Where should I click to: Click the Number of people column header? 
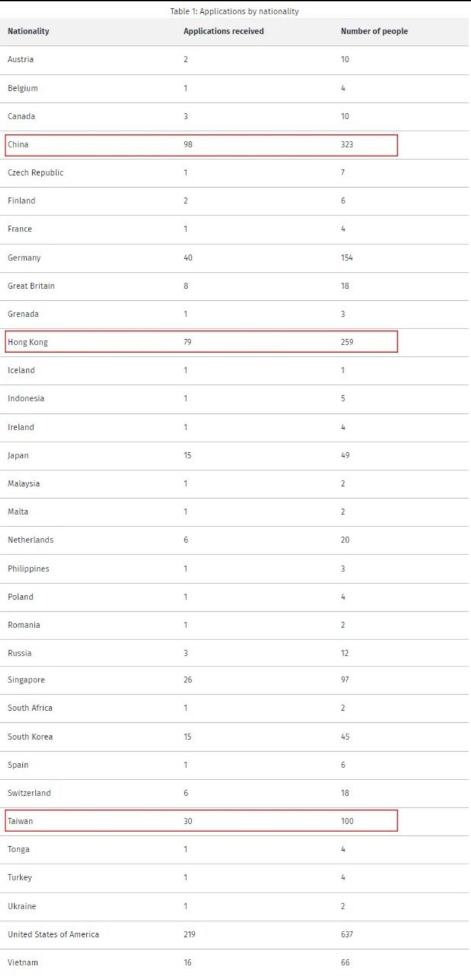tap(374, 32)
